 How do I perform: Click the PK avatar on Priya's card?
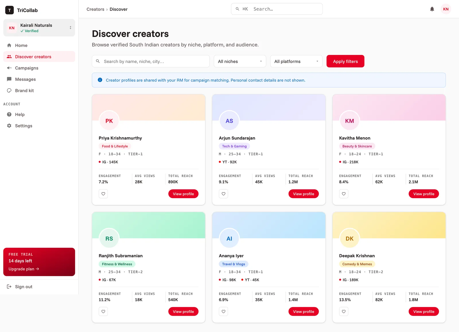click(x=109, y=121)
